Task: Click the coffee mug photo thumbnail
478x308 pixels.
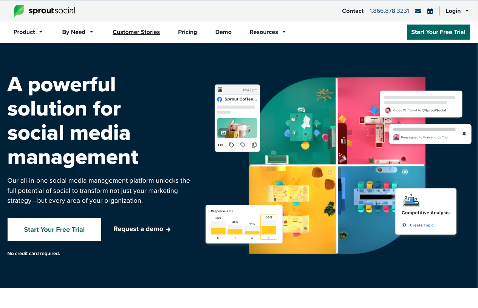Action: click(237, 128)
